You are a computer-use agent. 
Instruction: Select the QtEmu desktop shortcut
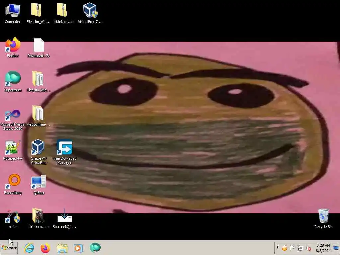tap(39, 184)
